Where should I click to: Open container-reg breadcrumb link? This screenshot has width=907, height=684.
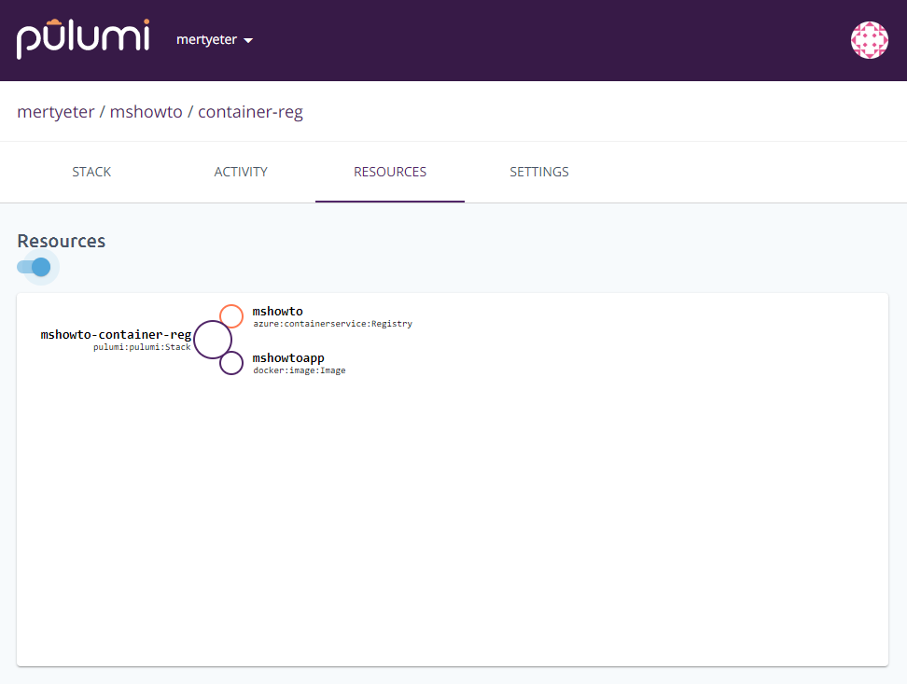pyautogui.click(x=250, y=112)
